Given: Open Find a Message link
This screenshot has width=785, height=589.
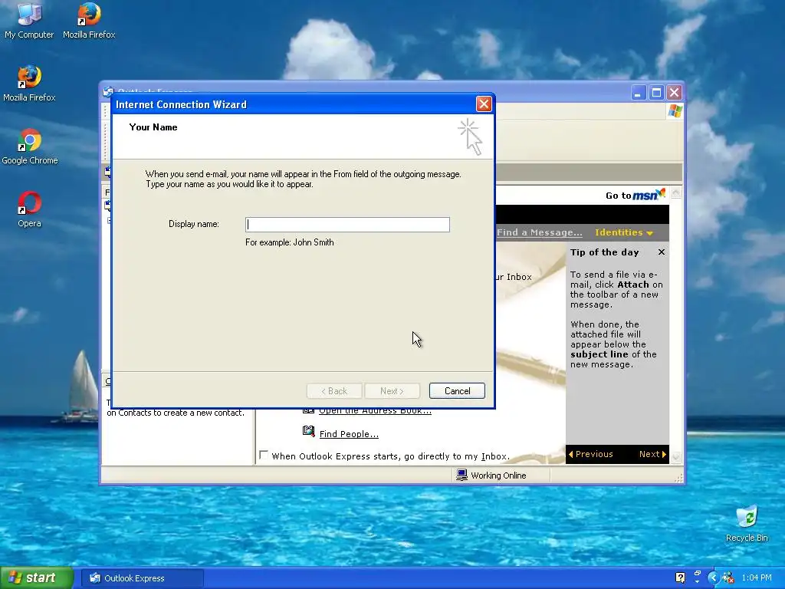Looking at the screenshot, I should point(539,232).
